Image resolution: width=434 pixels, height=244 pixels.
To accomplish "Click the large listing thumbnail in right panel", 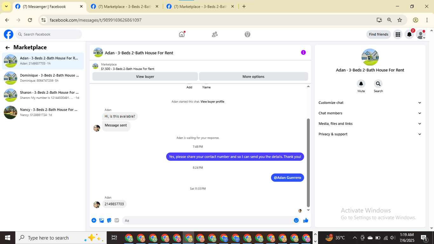I will click(370, 57).
